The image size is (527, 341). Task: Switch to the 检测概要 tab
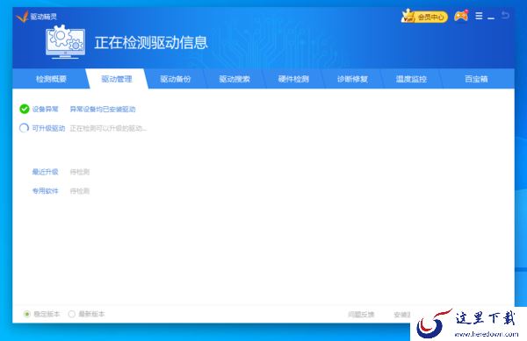(51, 79)
